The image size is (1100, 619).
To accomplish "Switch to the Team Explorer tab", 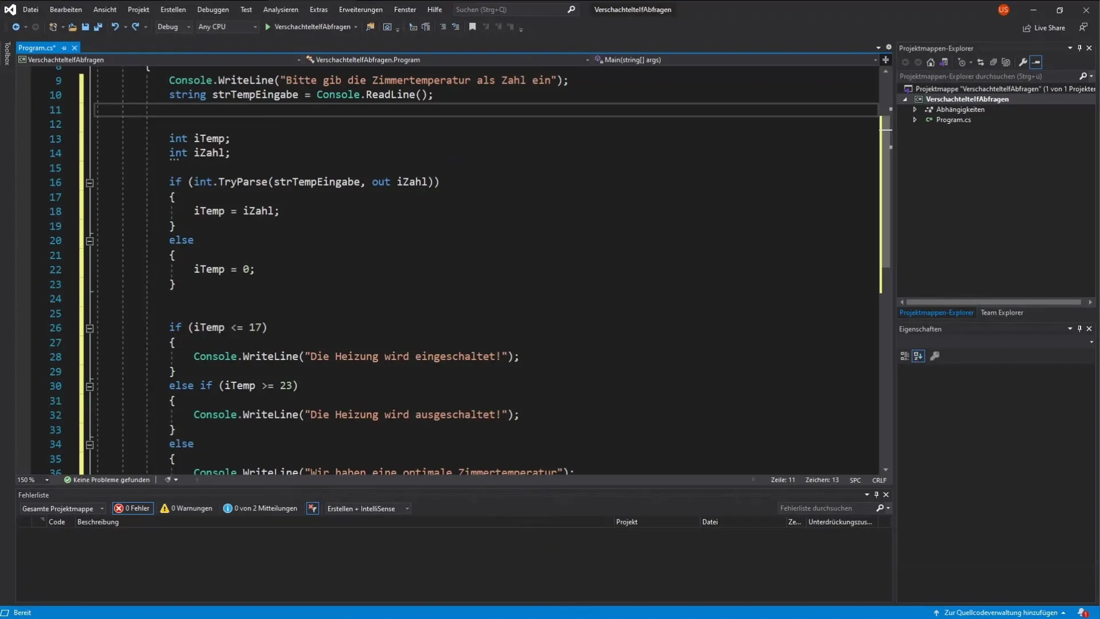I will 1001,313.
